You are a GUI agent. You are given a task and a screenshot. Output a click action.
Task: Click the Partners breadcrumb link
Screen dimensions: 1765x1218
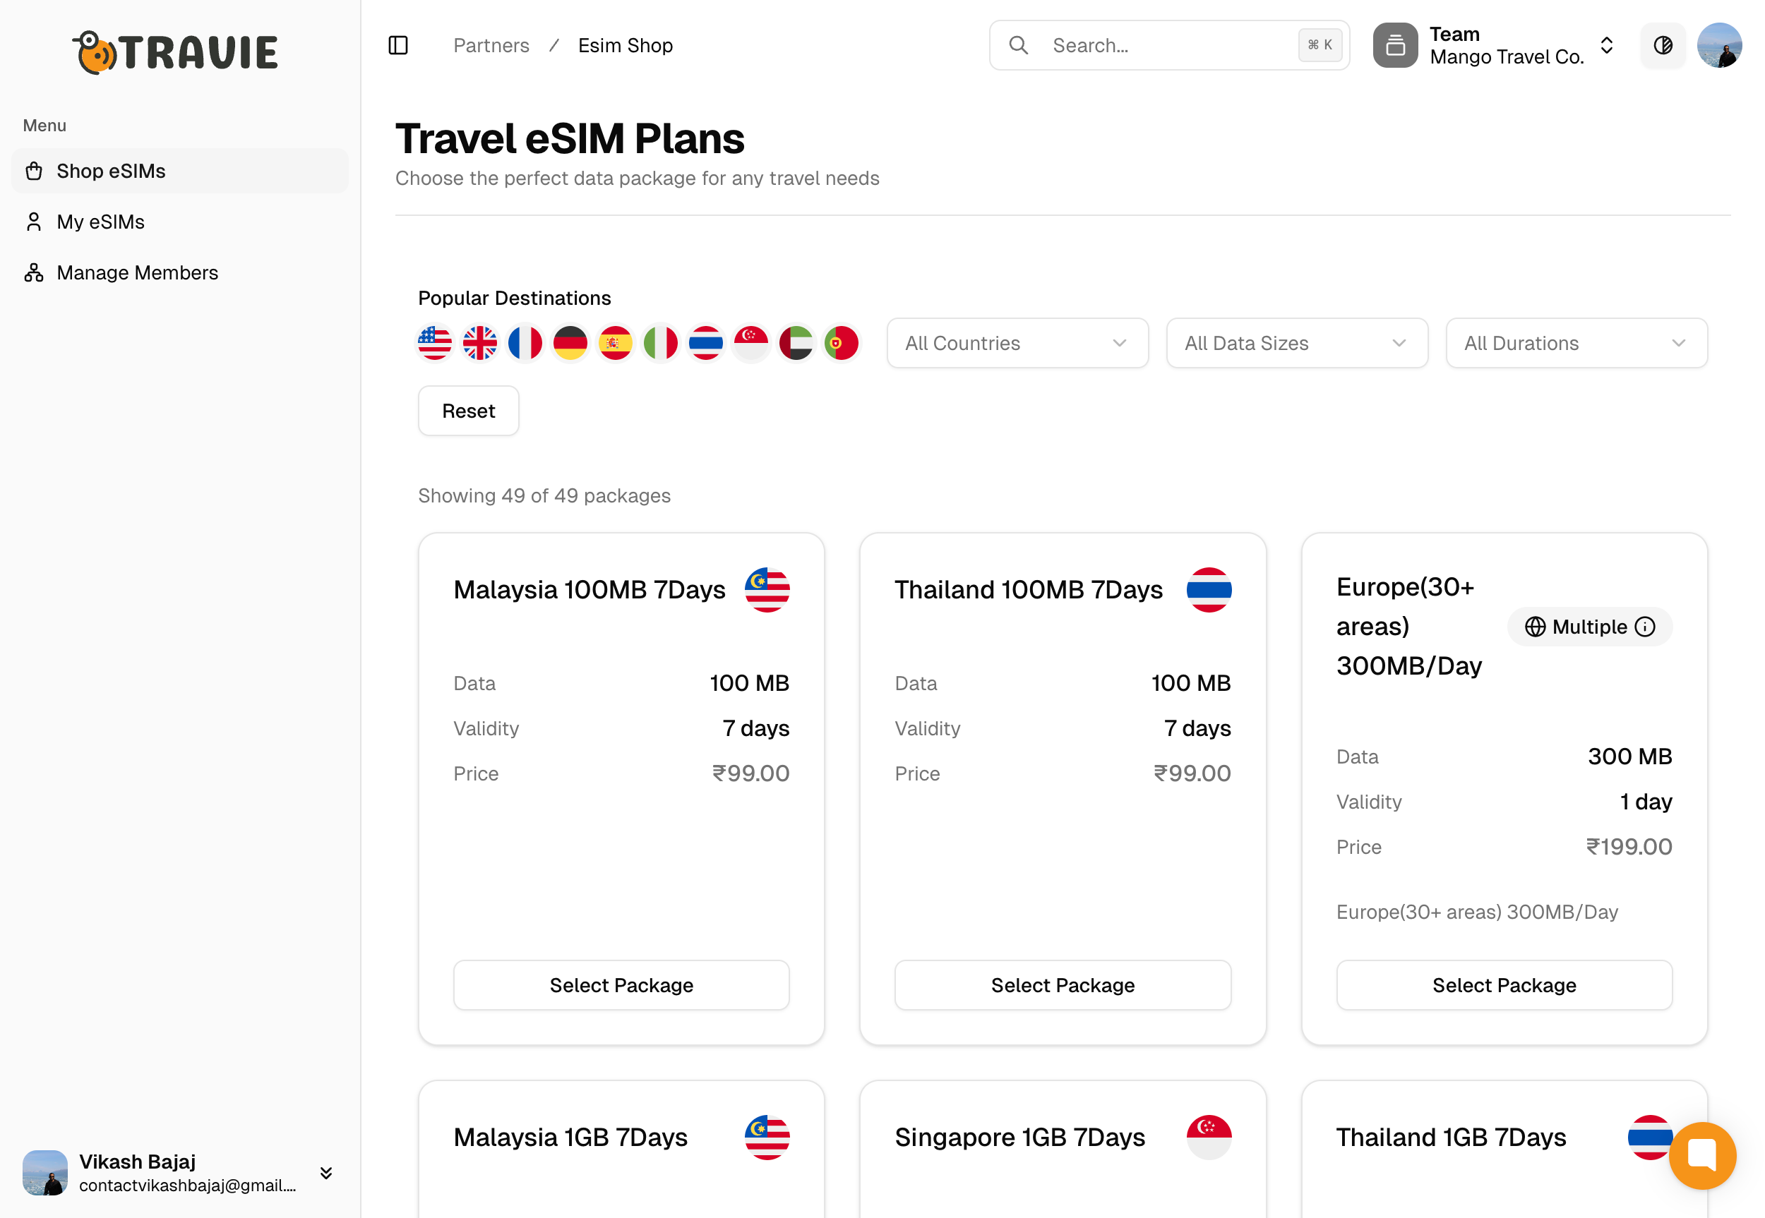click(x=491, y=46)
